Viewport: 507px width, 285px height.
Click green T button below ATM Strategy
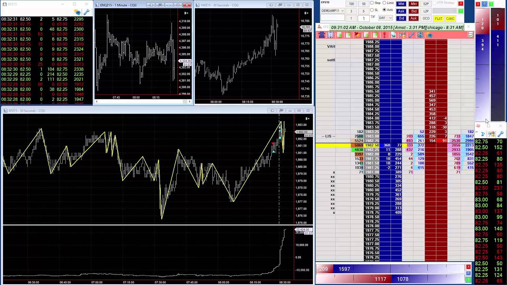click(461, 11)
